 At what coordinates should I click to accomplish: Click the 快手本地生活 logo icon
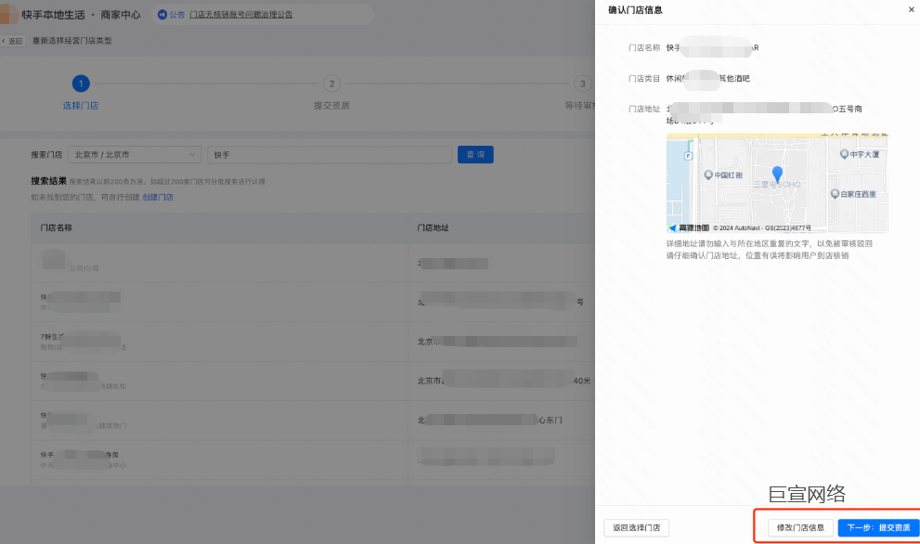point(8,14)
